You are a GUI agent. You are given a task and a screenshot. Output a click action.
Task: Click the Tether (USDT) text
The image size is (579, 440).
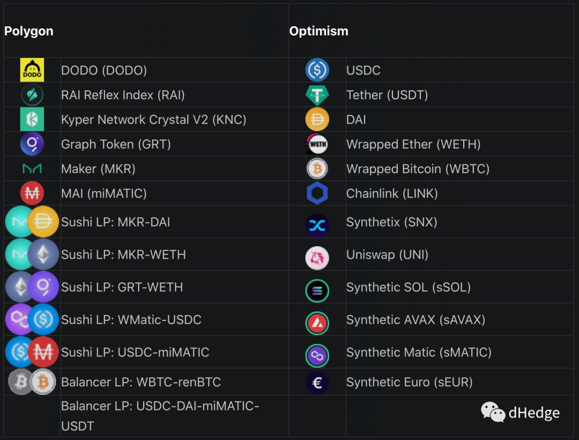[x=388, y=95]
